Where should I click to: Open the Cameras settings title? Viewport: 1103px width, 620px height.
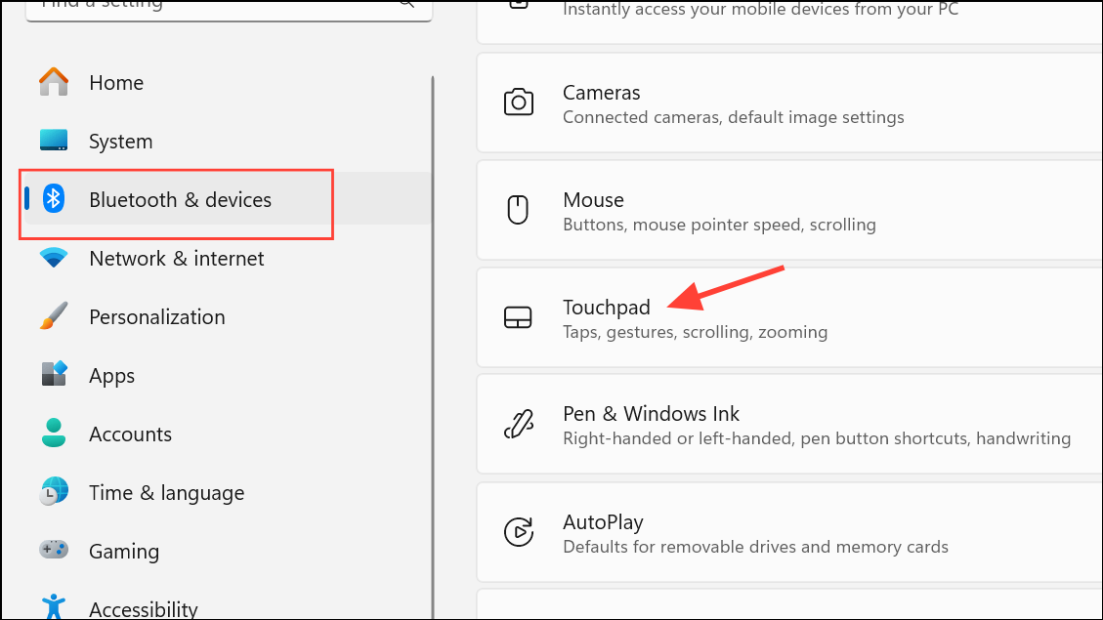[x=602, y=93]
